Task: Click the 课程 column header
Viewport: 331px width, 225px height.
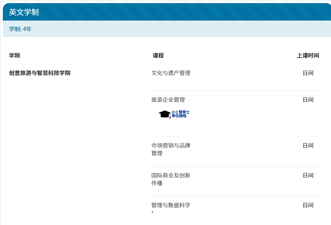Action: 158,56
